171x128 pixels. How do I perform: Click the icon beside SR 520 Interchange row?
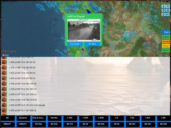(4, 105)
